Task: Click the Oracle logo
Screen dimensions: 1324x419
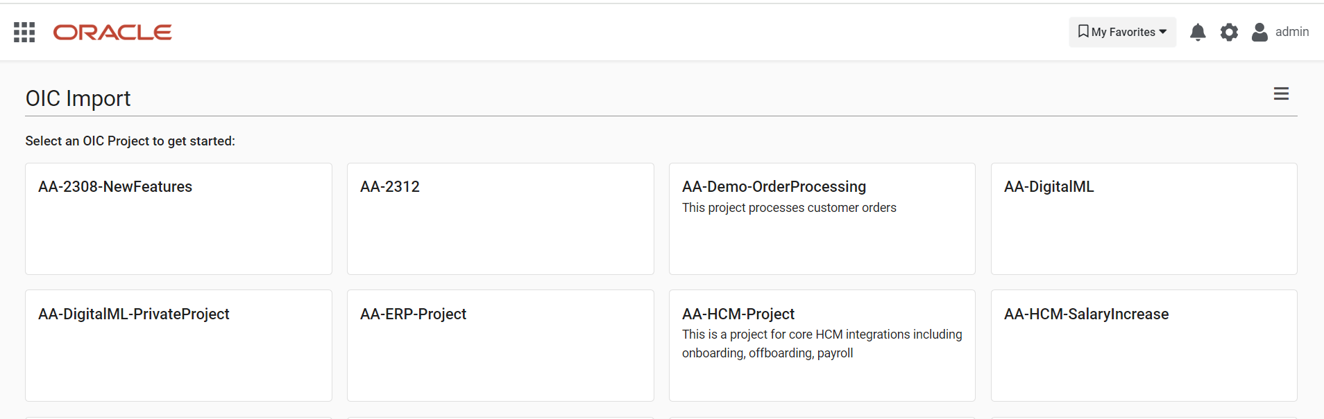Action: point(112,33)
